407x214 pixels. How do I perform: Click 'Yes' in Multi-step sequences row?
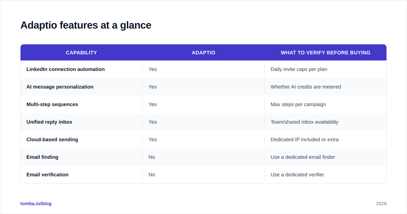(153, 104)
